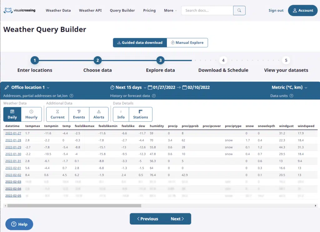Open the weather Stations panel
This screenshot has height=232, width=320.
(140, 114)
